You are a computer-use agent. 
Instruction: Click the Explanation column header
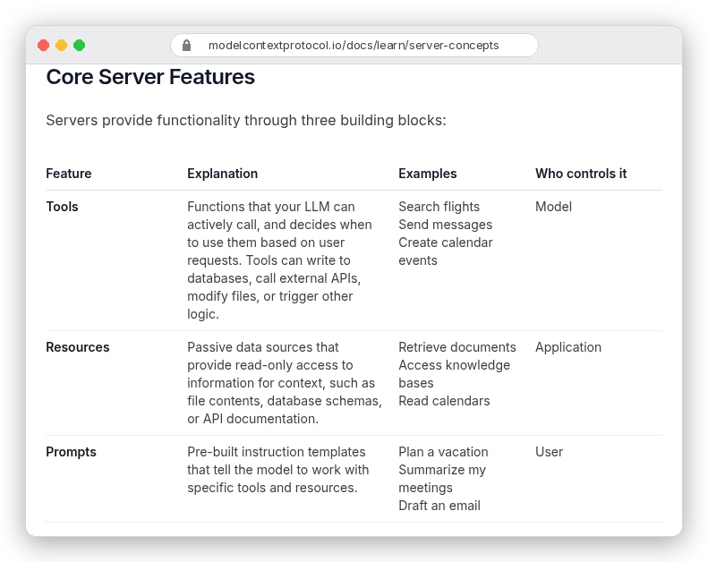(223, 174)
